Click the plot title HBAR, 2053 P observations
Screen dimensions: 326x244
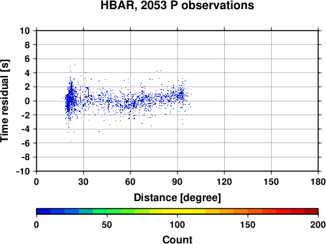(x=177, y=5)
